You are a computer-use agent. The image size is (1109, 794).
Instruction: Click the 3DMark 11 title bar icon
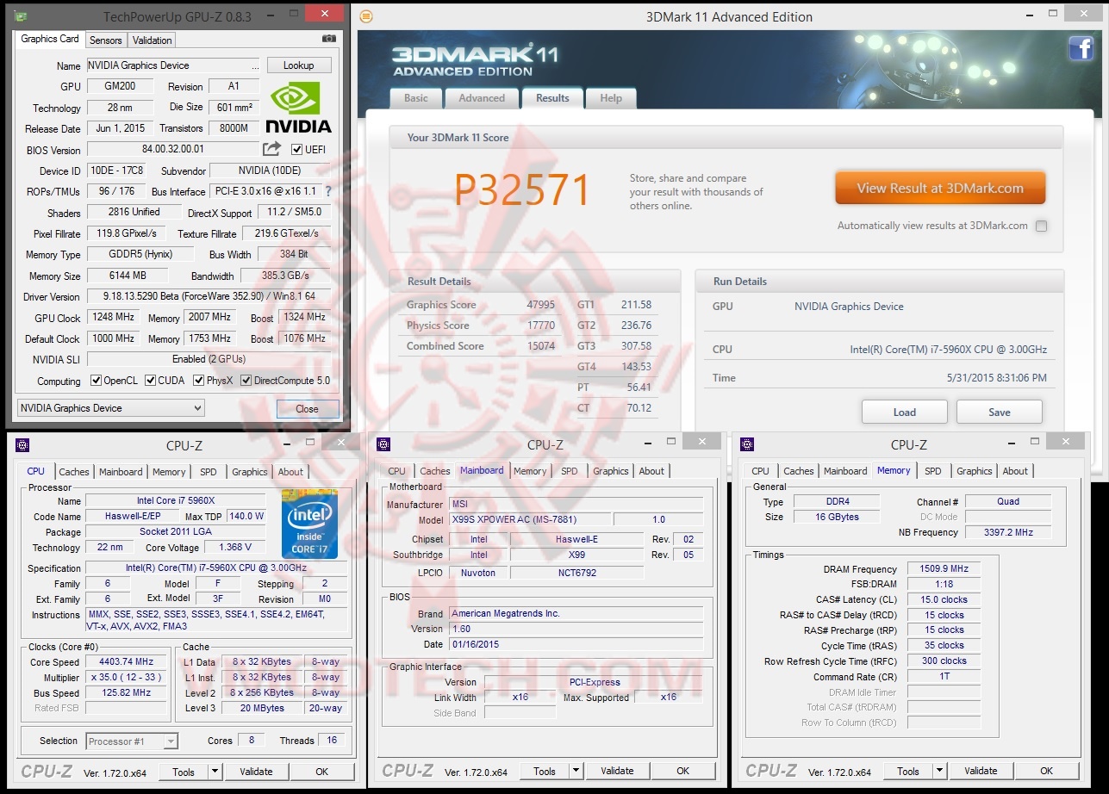(366, 16)
